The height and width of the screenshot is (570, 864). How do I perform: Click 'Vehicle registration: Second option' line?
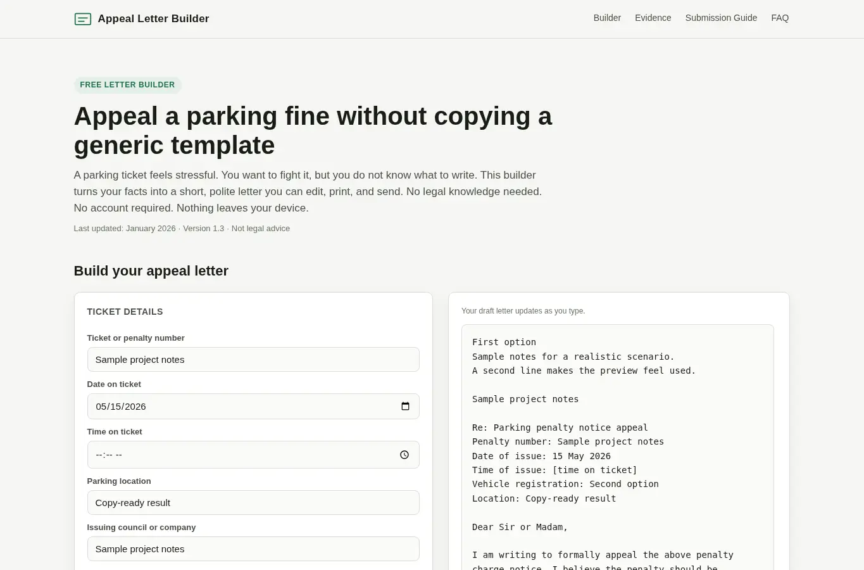(x=565, y=484)
